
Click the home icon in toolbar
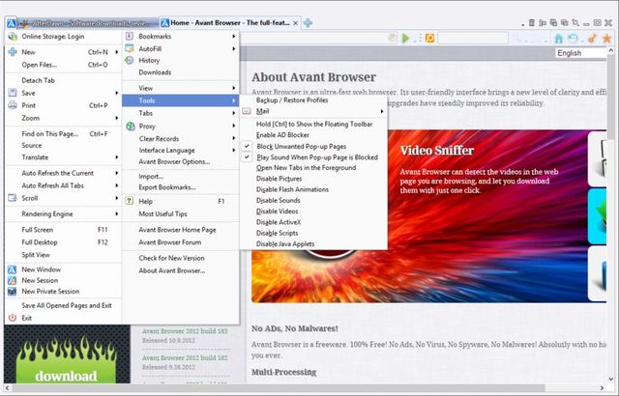click(558, 39)
